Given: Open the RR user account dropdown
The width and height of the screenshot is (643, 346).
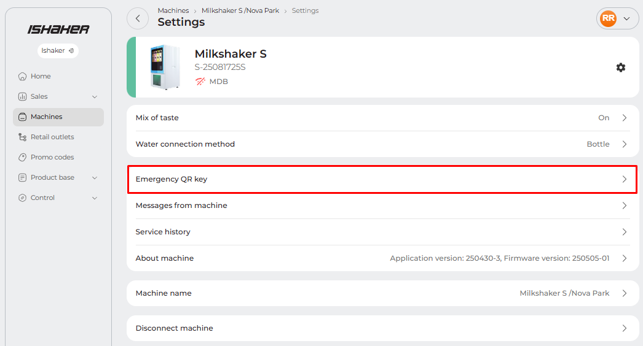Looking at the screenshot, I should pyautogui.click(x=617, y=18).
